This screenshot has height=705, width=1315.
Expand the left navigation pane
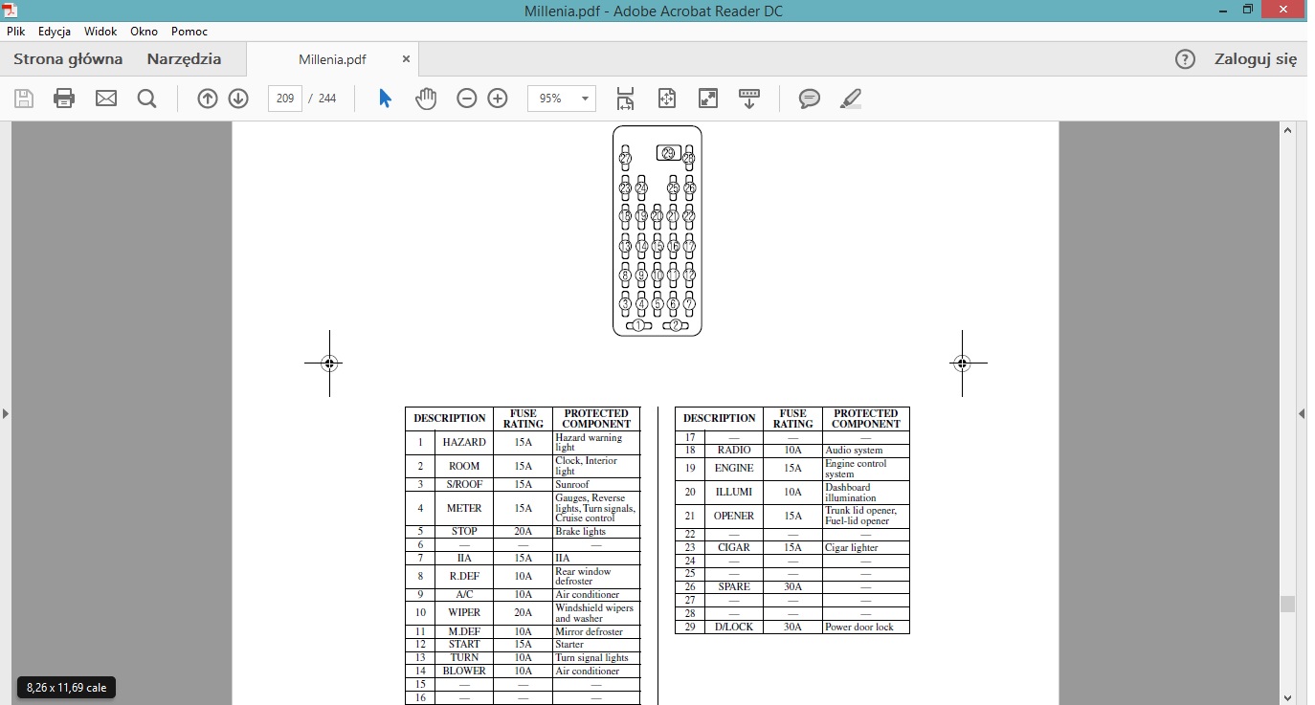pyautogui.click(x=6, y=413)
